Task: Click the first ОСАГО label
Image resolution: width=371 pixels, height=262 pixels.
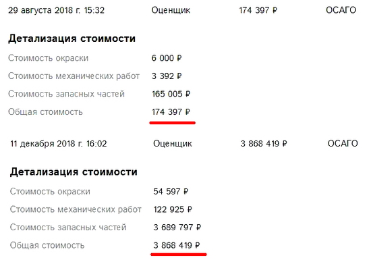Action: tap(341, 10)
